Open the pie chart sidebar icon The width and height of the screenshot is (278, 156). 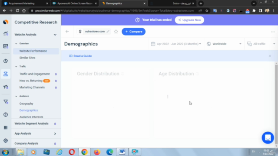(6, 61)
